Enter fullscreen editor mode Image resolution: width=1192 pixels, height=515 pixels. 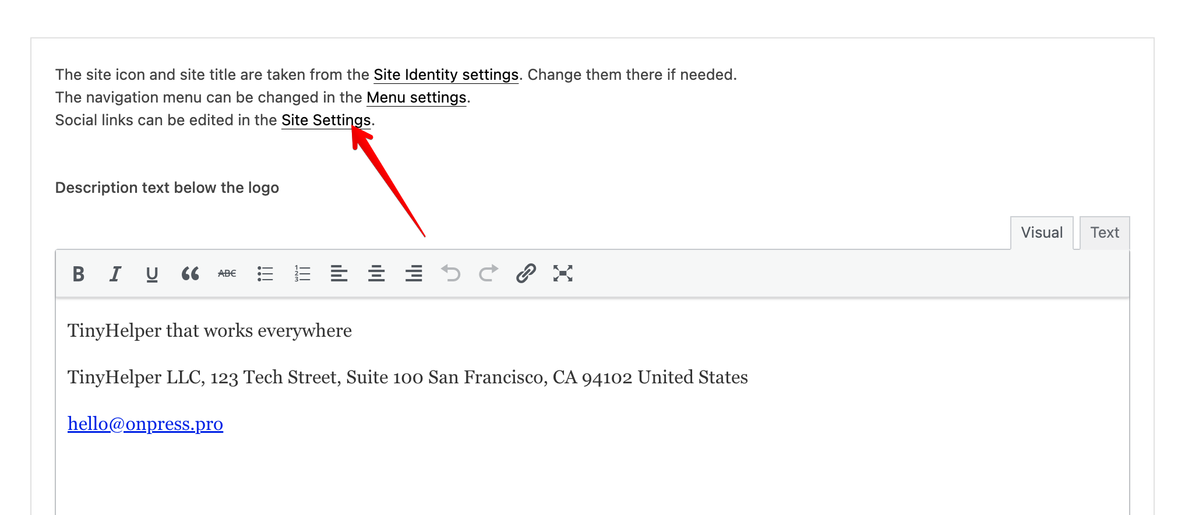pyautogui.click(x=563, y=273)
